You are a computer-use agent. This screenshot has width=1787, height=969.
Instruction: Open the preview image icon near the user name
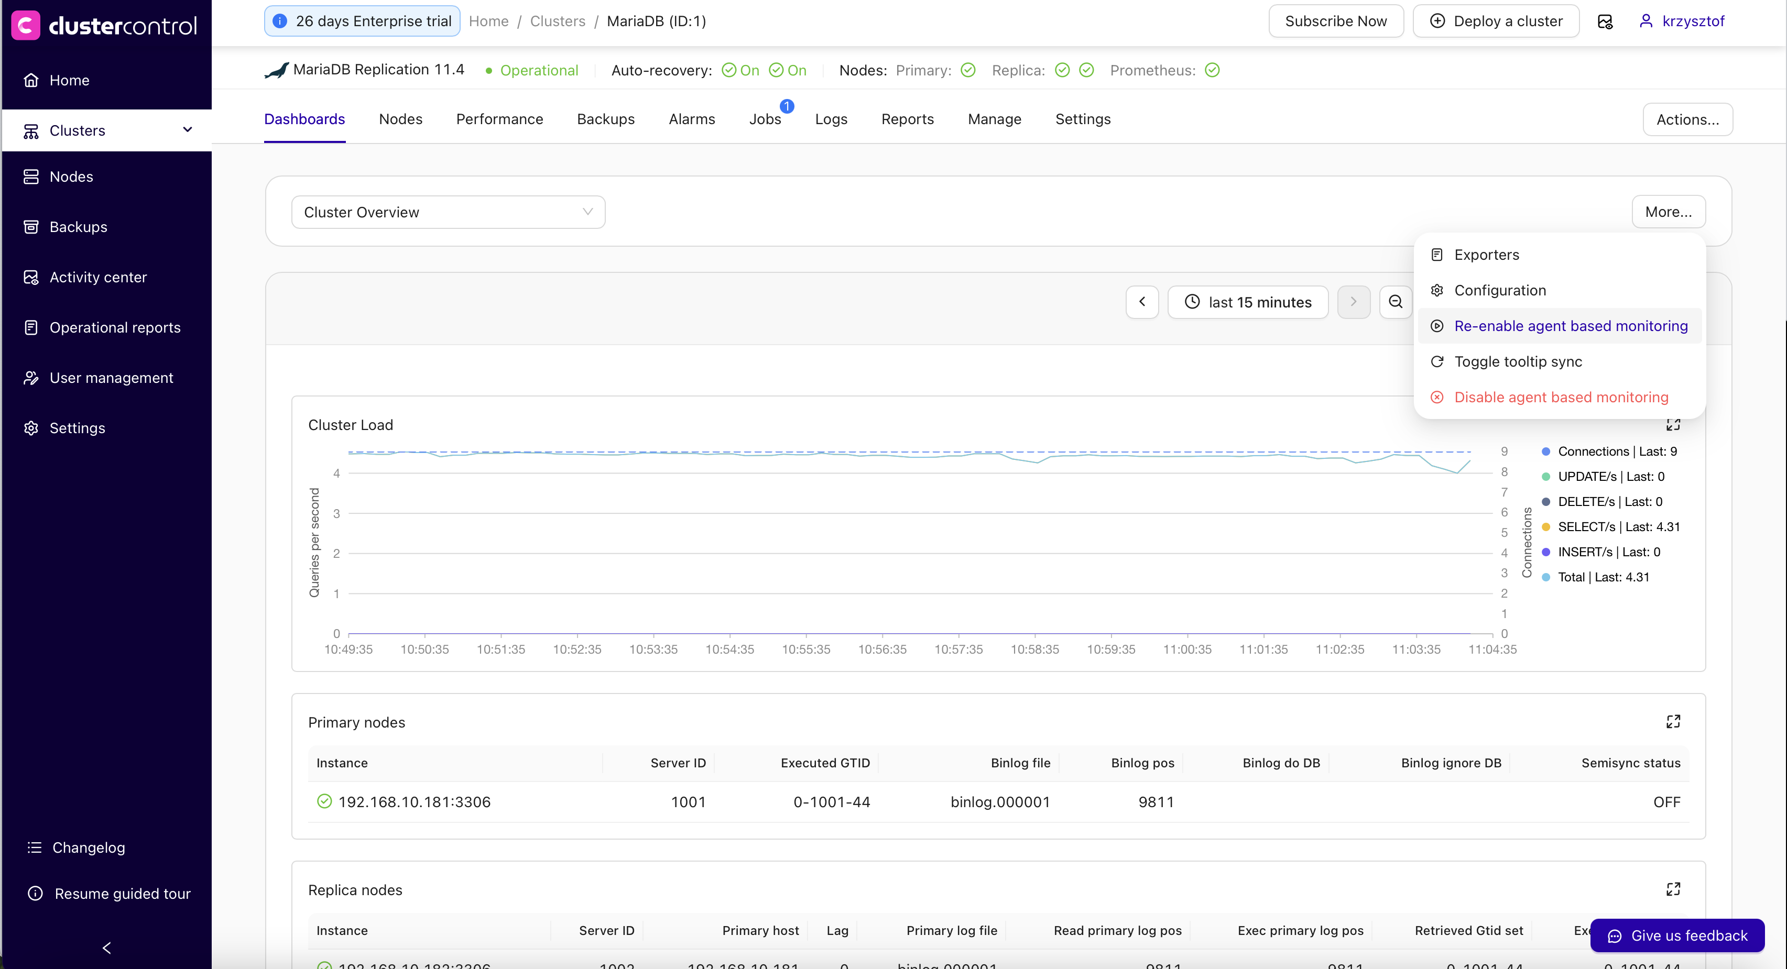point(1605,21)
